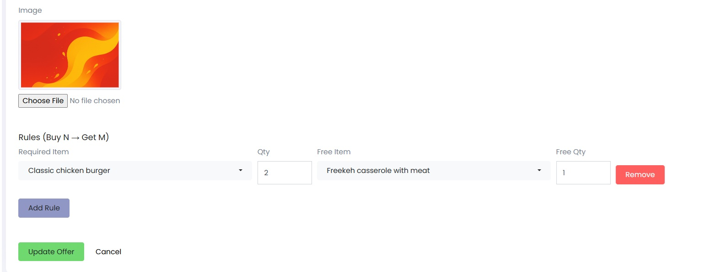The height and width of the screenshot is (272, 709).
Task: Click the 'Qty' column label
Action: click(263, 152)
